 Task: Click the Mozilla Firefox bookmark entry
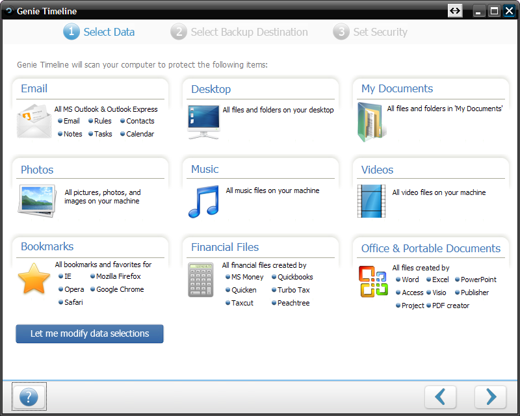pos(116,276)
